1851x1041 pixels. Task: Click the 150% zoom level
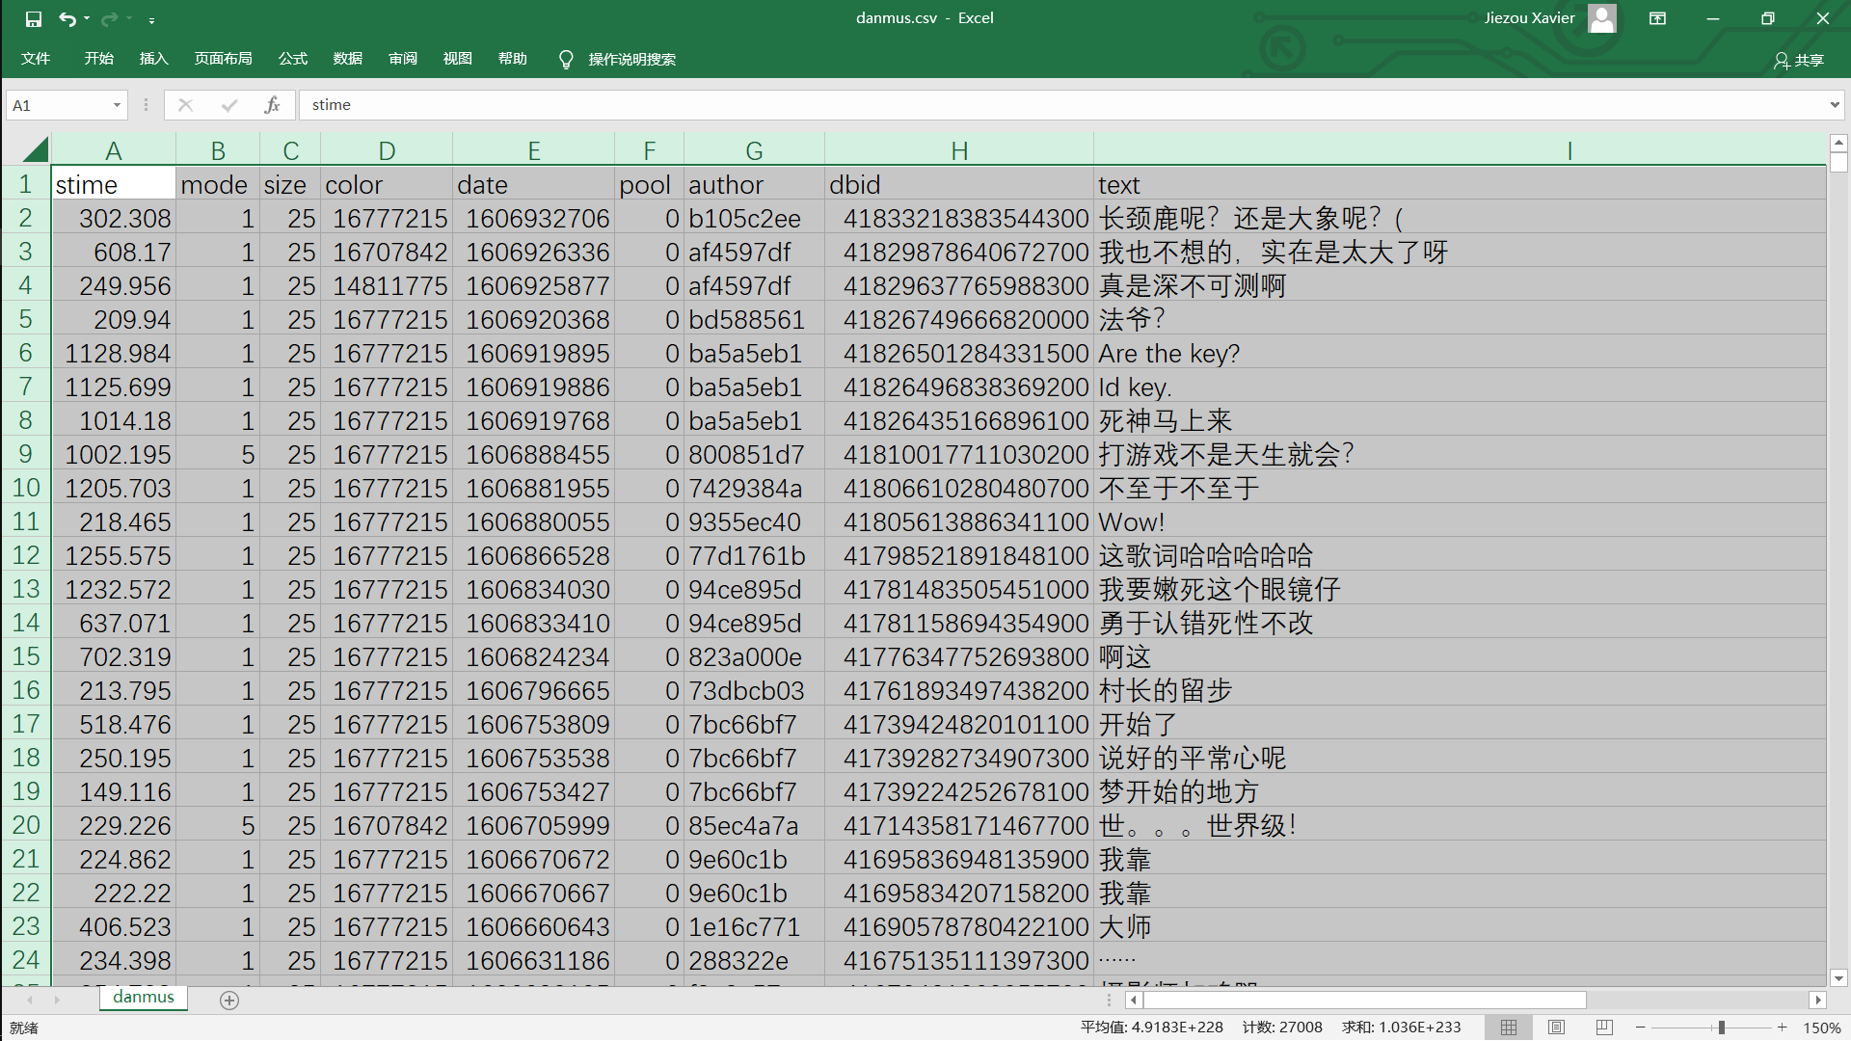pyautogui.click(x=1821, y=1028)
